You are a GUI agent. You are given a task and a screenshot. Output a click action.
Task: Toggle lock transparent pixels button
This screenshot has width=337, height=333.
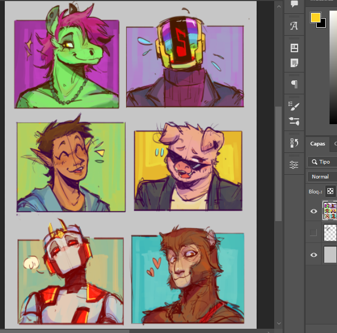pyautogui.click(x=330, y=191)
